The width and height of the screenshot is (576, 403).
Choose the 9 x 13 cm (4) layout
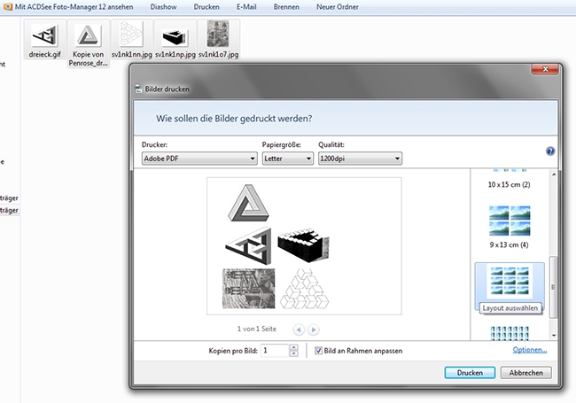coord(510,227)
